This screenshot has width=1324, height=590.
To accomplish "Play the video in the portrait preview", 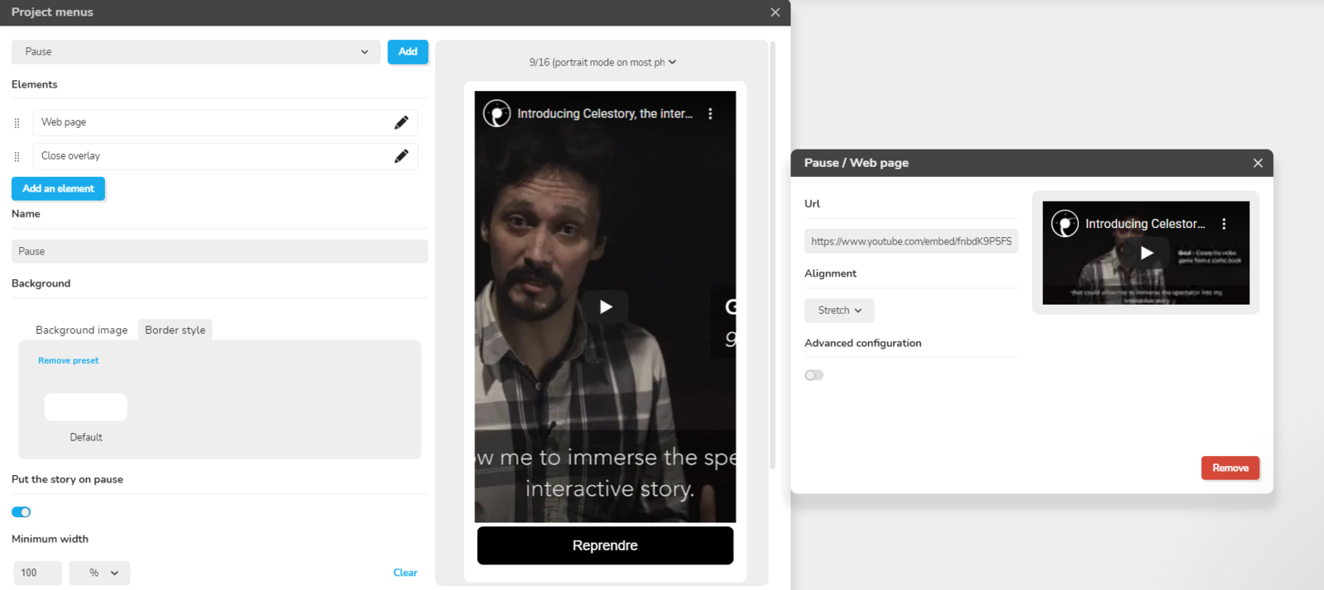I will pyautogui.click(x=606, y=307).
